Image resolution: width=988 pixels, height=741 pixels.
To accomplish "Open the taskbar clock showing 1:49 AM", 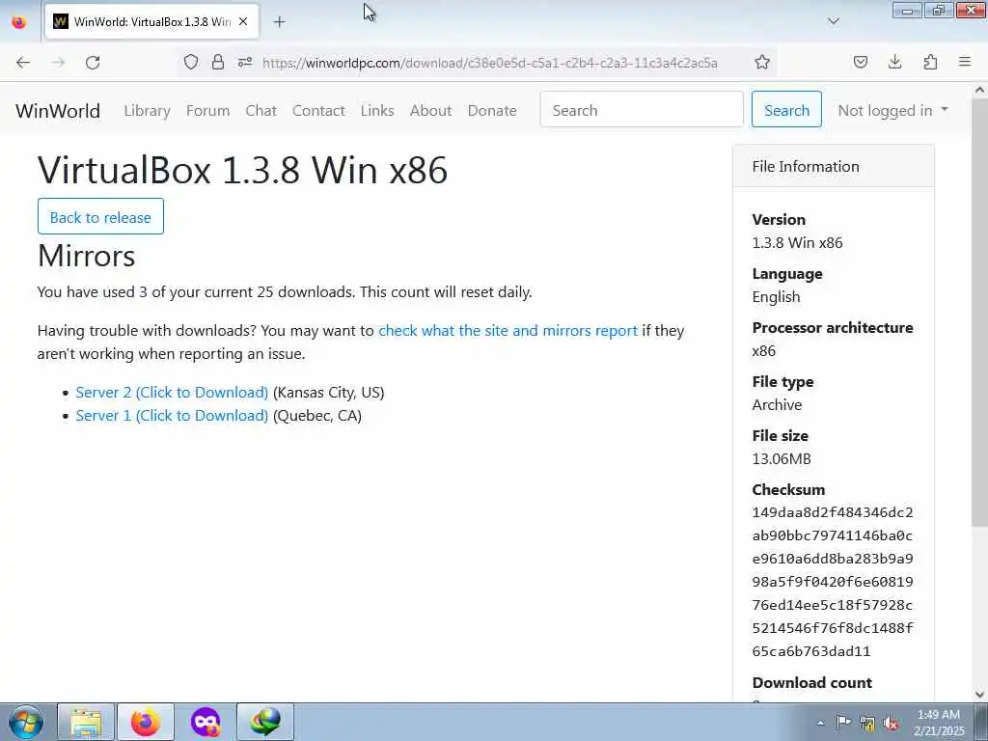I will click(x=939, y=723).
